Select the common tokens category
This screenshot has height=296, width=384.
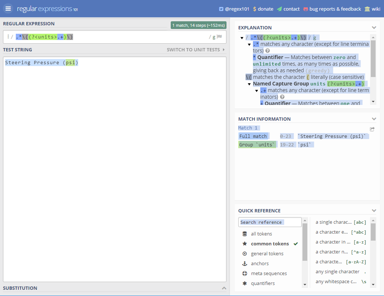[269, 244]
